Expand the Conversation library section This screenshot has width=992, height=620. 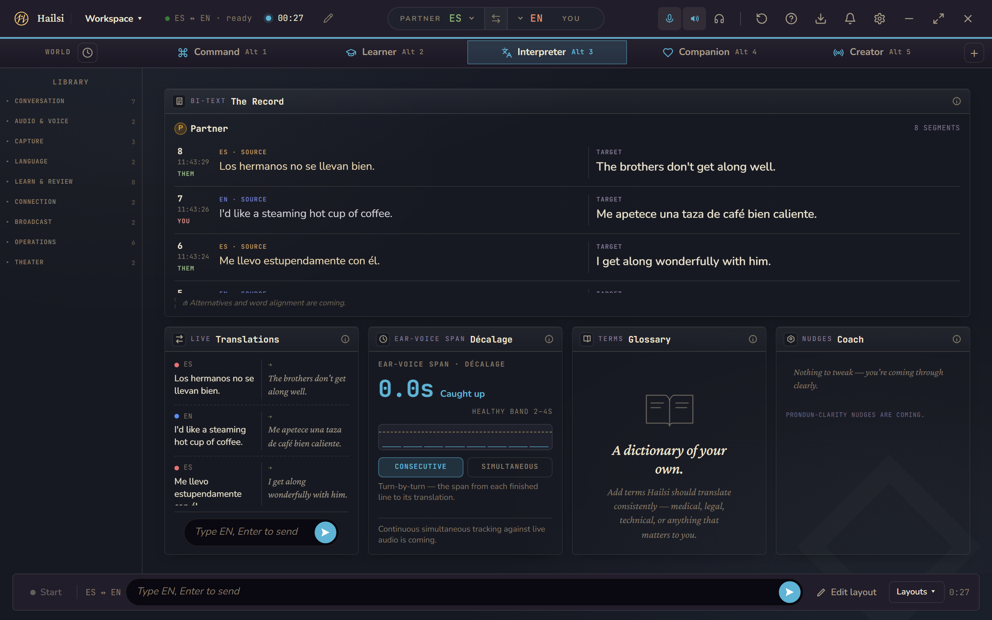(x=71, y=101)
